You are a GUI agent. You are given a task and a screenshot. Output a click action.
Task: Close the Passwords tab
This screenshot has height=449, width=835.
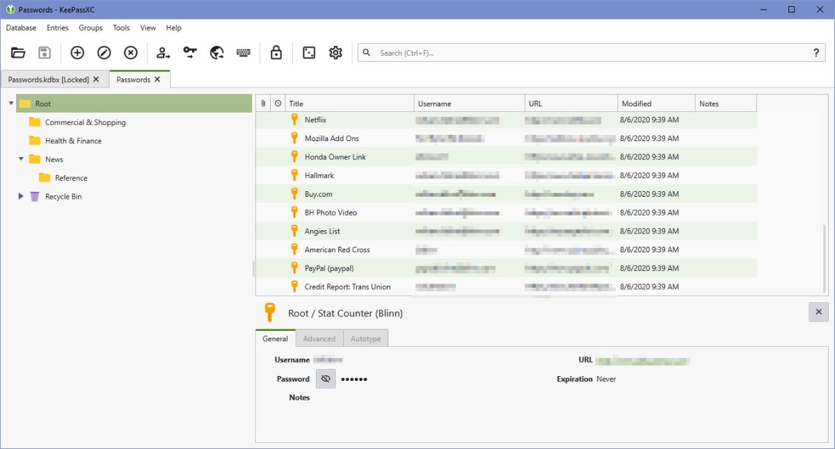[x=157, y=79]
